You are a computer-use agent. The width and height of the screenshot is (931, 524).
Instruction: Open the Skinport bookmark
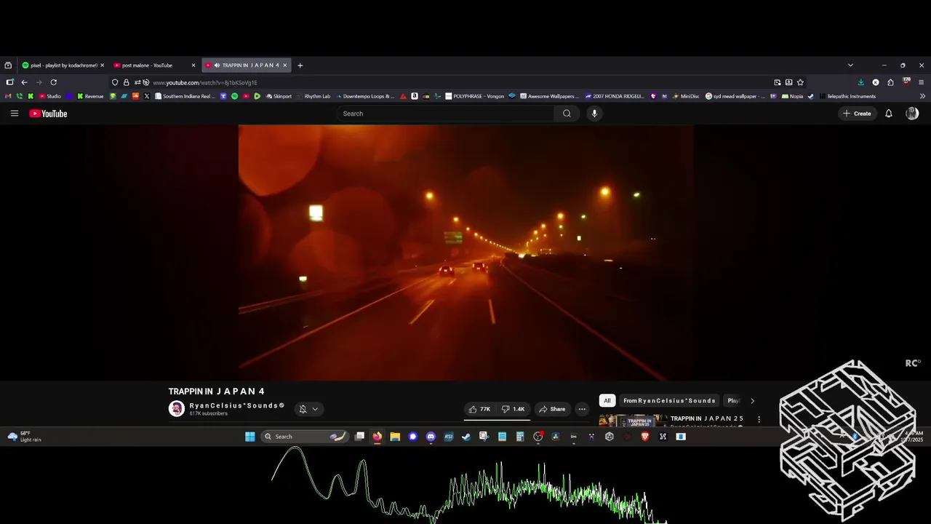pos(279,96)
